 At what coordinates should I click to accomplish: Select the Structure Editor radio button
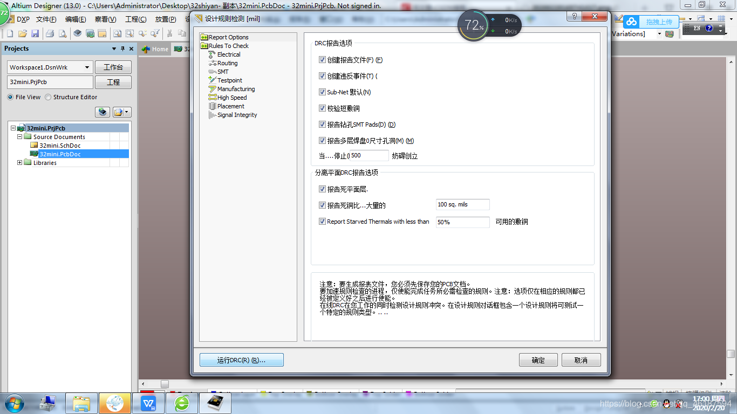pos(48,97)
